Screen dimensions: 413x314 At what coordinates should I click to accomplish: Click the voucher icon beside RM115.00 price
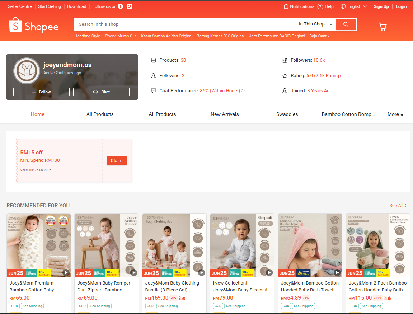pyautogui.click(x=388, y=298)
